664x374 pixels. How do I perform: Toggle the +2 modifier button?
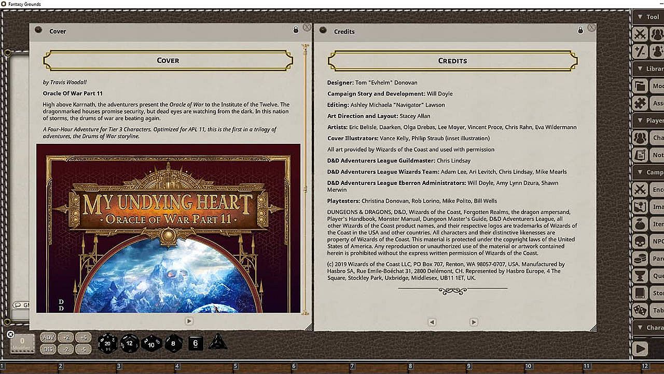(66, 338)
